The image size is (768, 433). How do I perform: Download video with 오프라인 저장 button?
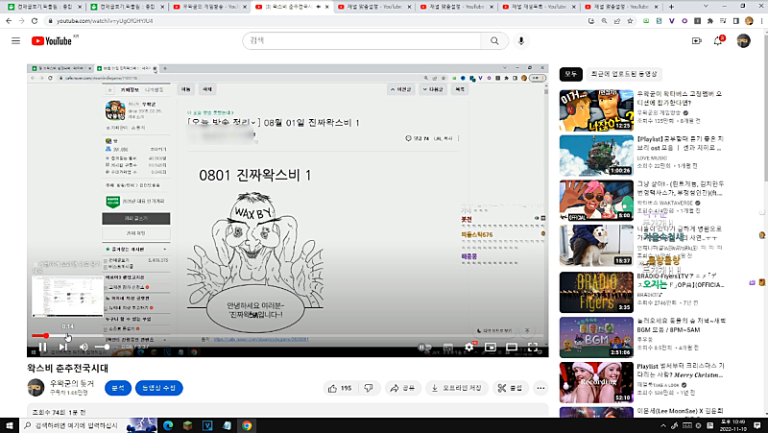click(x=457, y=388)
